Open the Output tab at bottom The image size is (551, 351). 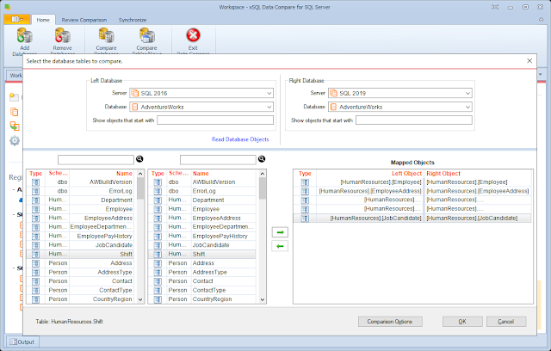click(22, 342)
